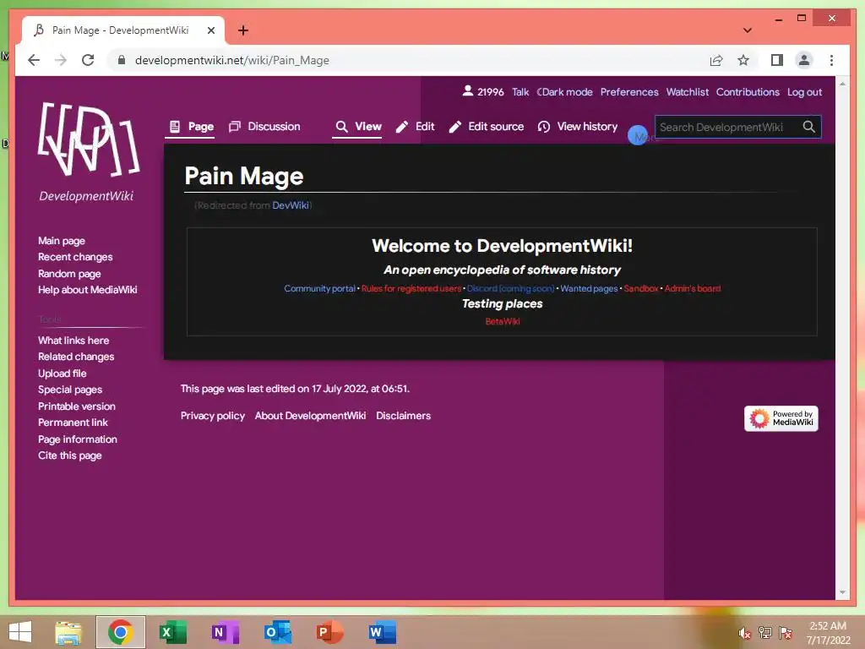Open Community portal link
The image size is (865, 649).
coord(319,289)
